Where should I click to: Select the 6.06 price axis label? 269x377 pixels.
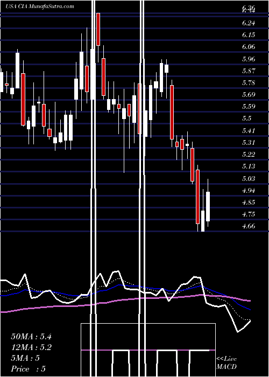(x=249, y=47)
